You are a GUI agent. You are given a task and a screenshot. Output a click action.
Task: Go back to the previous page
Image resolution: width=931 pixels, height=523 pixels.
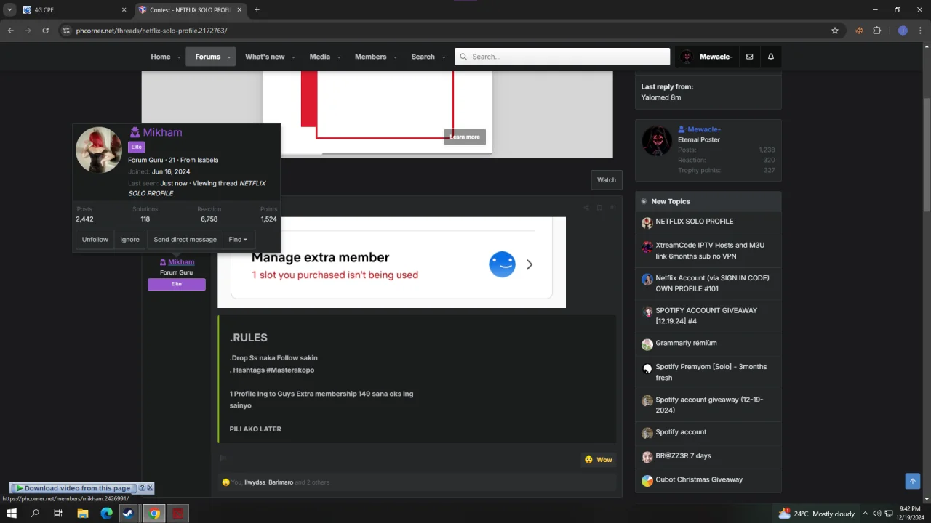10,31
